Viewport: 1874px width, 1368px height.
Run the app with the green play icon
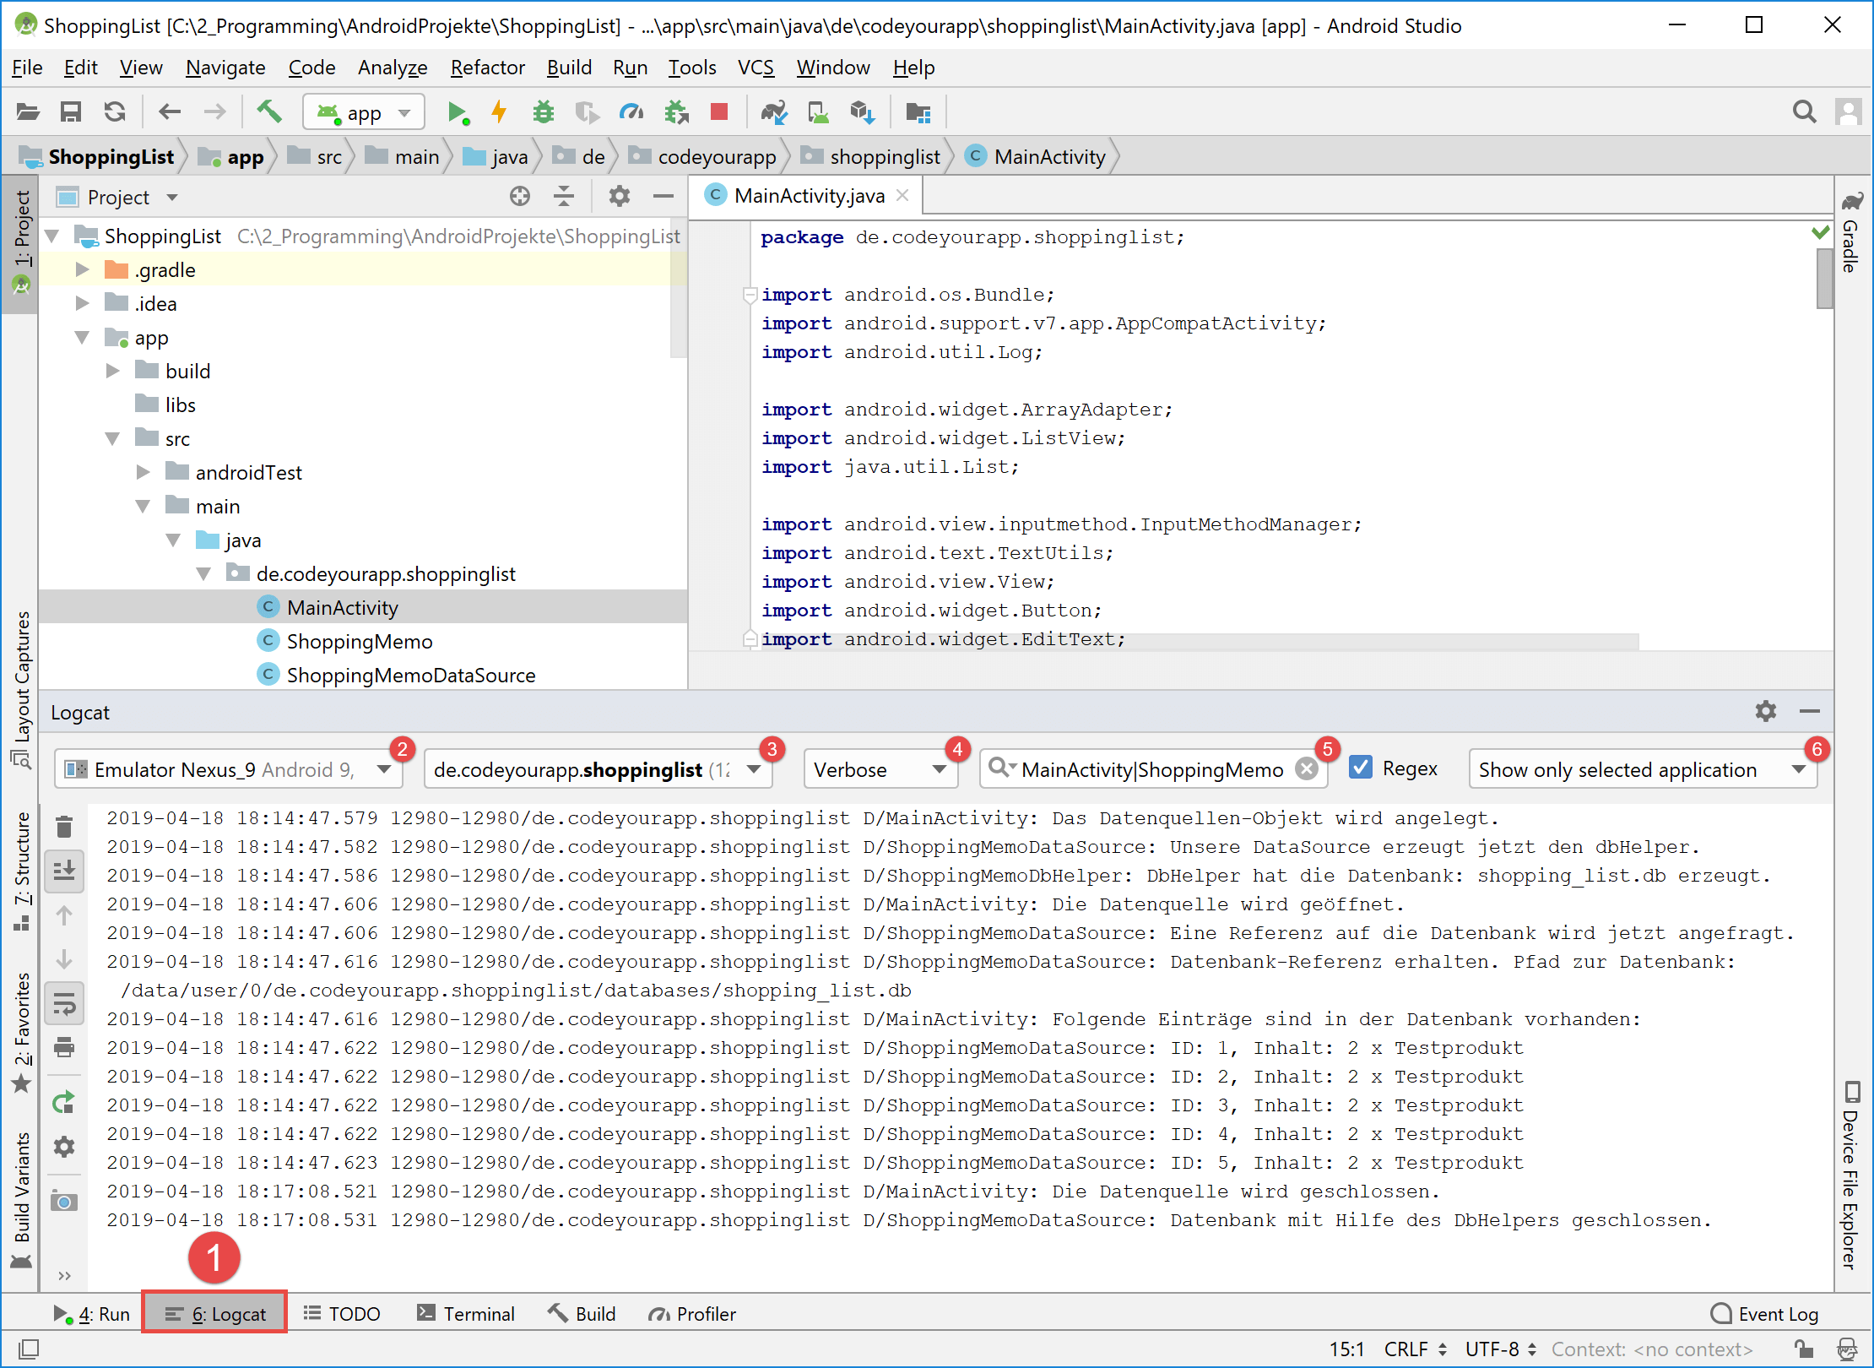458,112
